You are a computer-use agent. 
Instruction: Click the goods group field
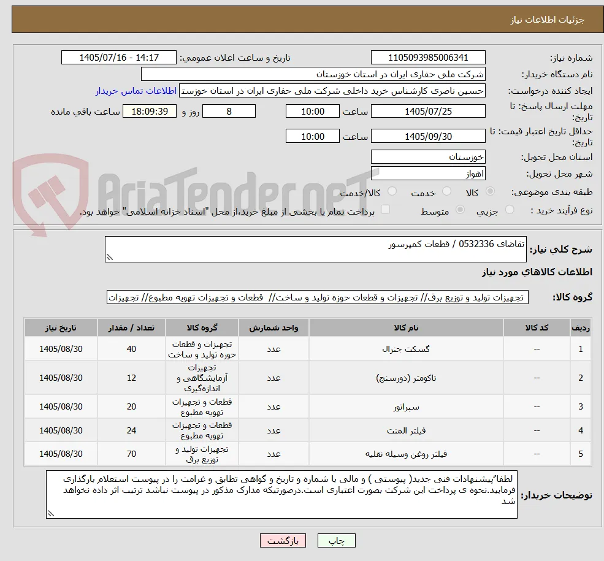pos(318,297)
